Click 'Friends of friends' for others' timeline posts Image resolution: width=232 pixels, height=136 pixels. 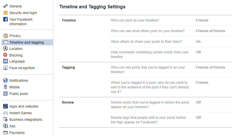tap(210, 31)
